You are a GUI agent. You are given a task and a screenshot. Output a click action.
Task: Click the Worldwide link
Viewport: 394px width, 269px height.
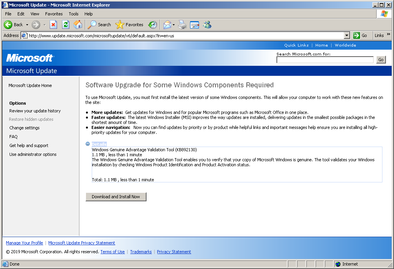coord(345,45)
